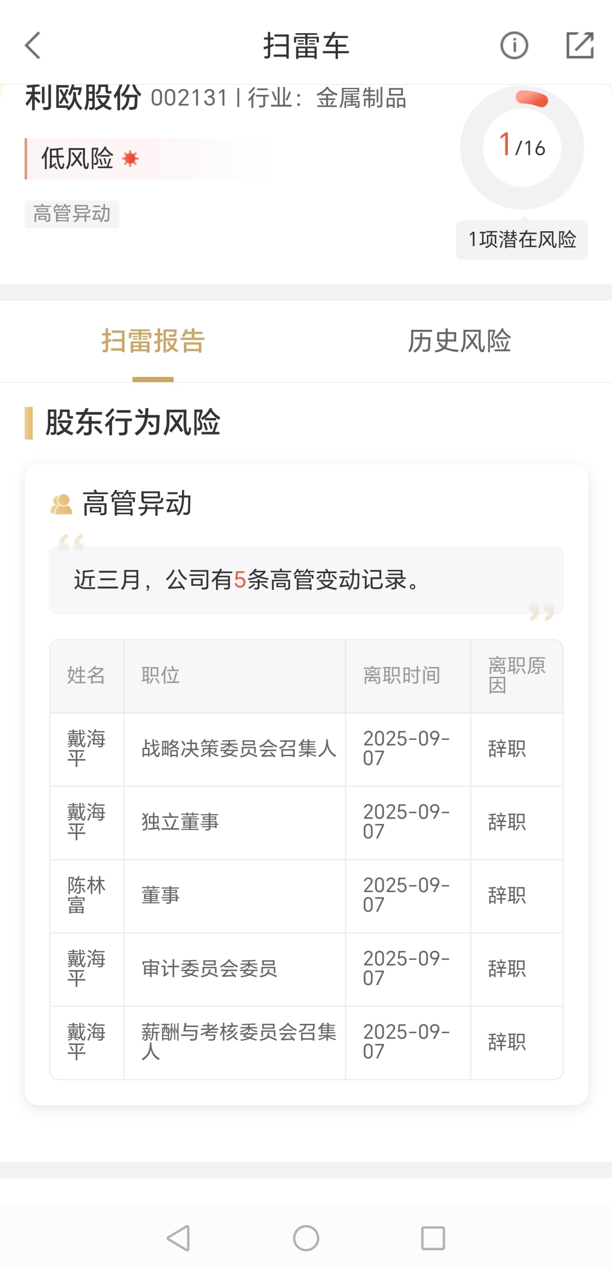Tap 陈林富 name in the table
Image resolution: width=612 pixels, height=1269 pixels.
coord(86,895)
